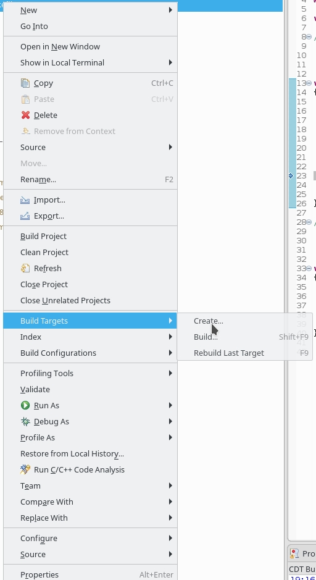Click the Copy icon in context menu

click(x=25, y=83)
